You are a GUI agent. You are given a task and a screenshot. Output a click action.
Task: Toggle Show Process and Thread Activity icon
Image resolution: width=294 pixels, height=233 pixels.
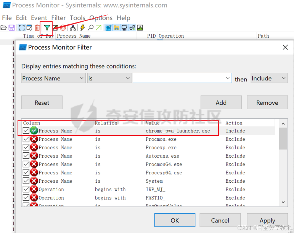(x=132, y=28)
